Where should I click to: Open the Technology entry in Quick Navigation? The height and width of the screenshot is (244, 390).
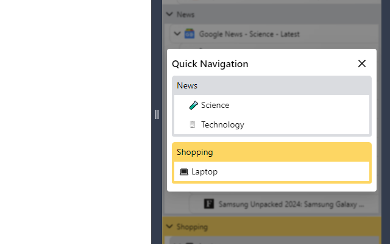pyautogui.click(x=272, y=124)
